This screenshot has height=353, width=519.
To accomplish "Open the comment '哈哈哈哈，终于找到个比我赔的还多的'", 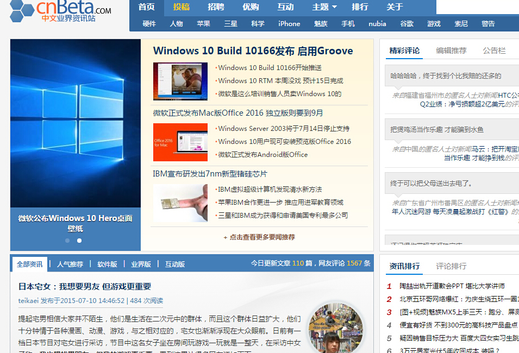I will pyautogui.click(x=446, y=76).
